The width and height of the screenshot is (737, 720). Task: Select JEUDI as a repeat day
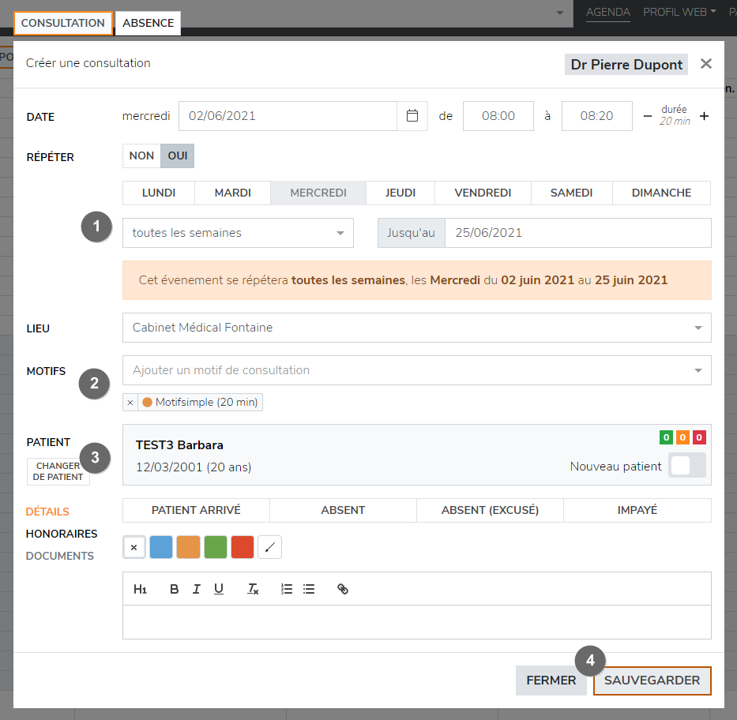point(400,193)
